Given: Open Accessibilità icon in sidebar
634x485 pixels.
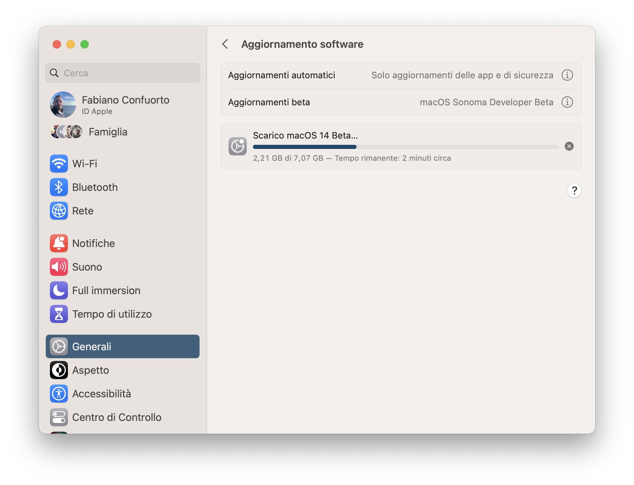Looking at the screenshot, I should tap(59, 394).
